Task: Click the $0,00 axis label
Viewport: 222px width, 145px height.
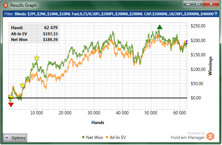Action: pyautogui.click(x=196, y=98)
